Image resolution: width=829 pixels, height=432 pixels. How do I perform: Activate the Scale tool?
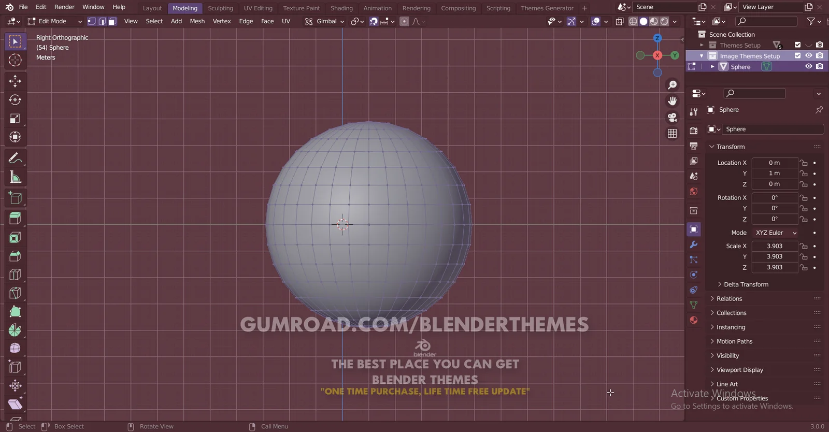(15, 119)
